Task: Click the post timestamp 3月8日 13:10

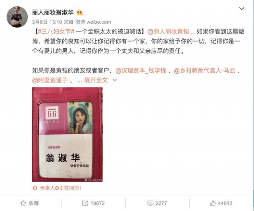Action: pyautogui.click(x=47, y=22)
